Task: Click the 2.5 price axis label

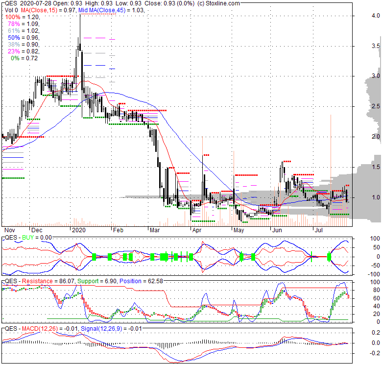Action: pos(376,106)
